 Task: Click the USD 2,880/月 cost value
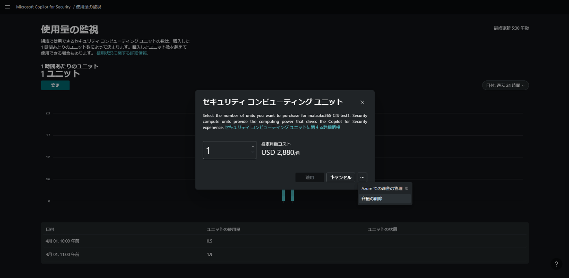(280, 152)
